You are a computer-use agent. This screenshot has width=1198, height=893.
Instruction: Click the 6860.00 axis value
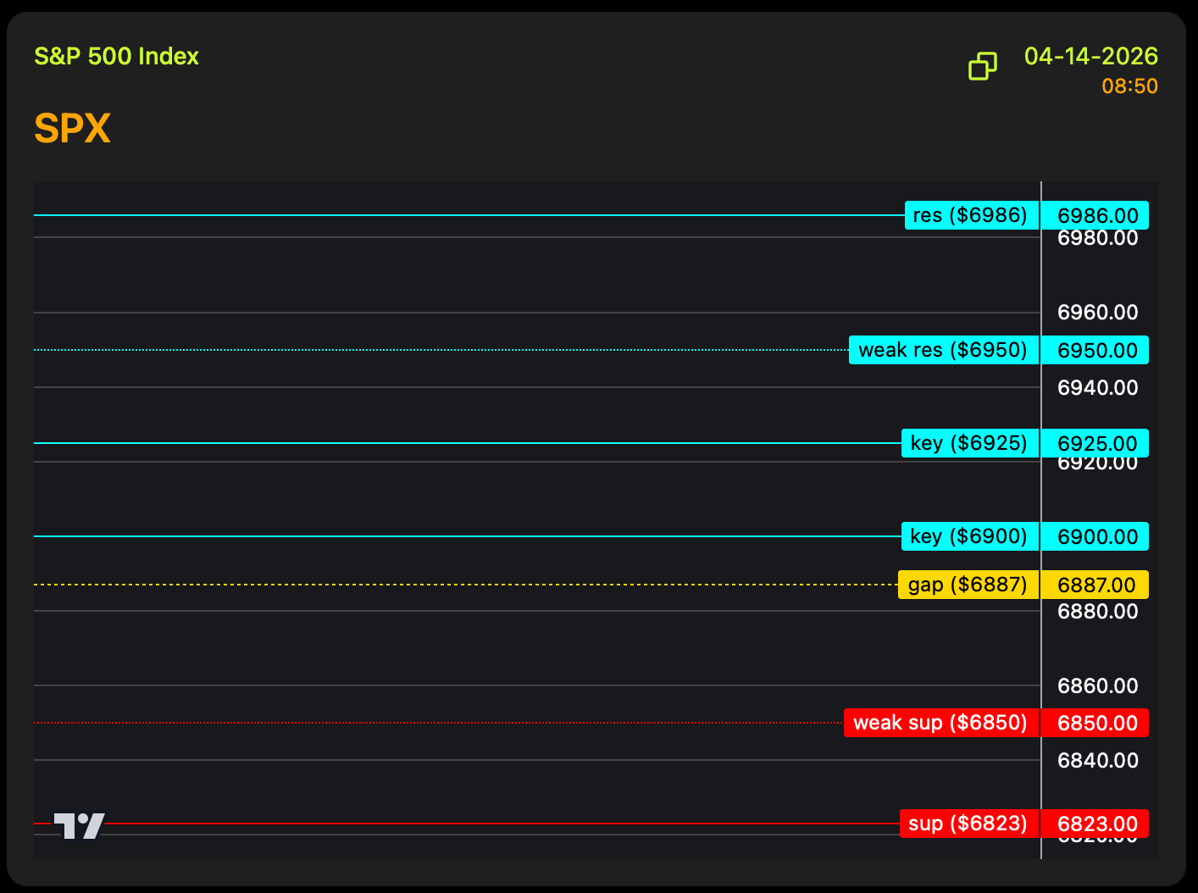click(x=1098, y=686)
